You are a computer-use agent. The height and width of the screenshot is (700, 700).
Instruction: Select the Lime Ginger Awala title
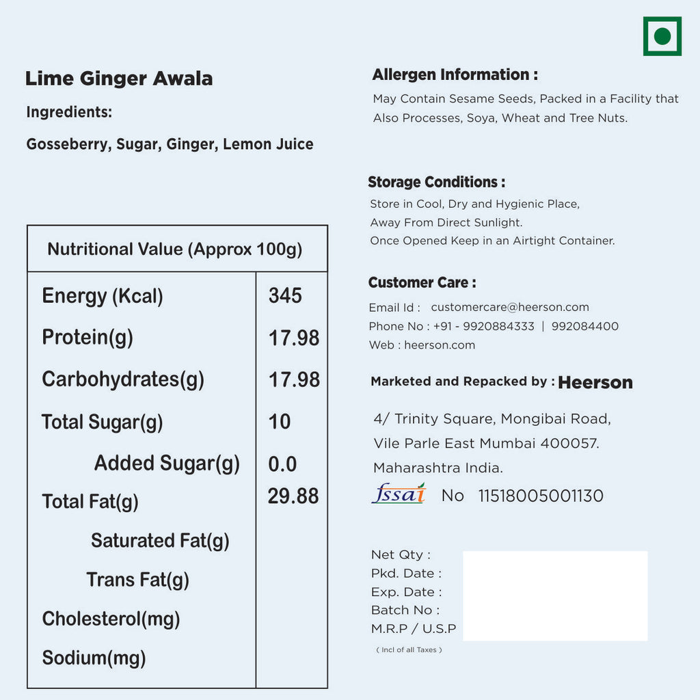(x=119, y=79)
